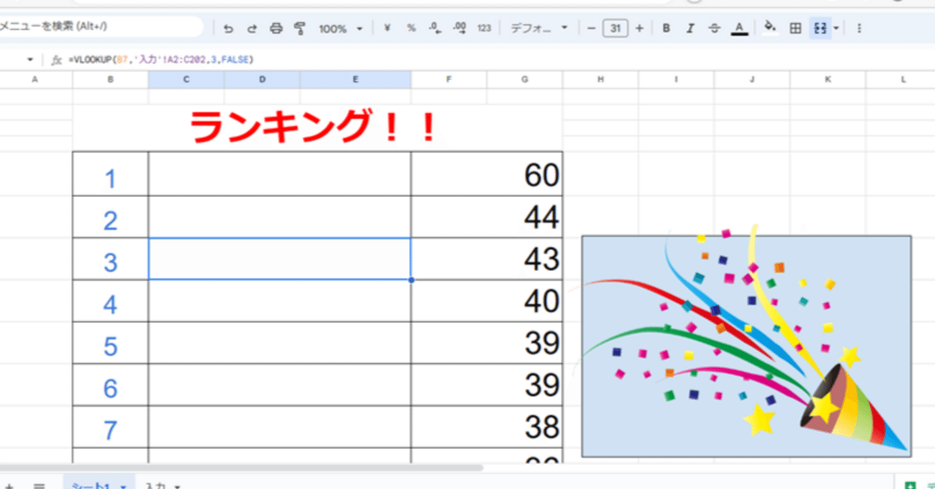Open the text color tool

[x=739, y=28]
